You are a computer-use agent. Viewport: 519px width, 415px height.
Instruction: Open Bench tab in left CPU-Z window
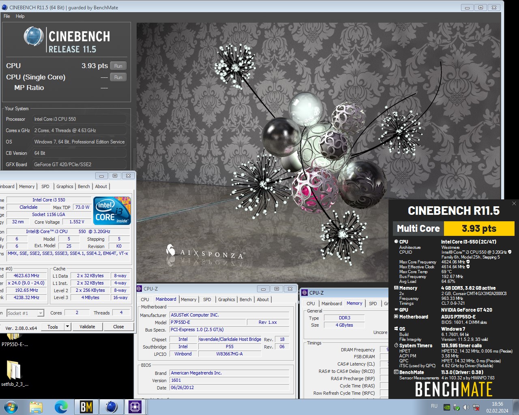tap(84, 186)
